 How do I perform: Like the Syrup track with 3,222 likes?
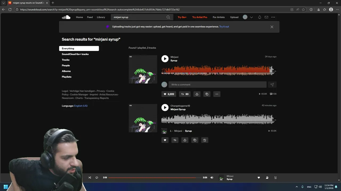point(169,94)
